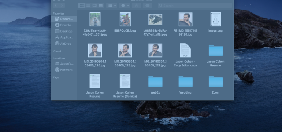The height and width of the screenshot is (132, 282).
Task: Switch to gallery view in Finder toolbar
Action: [101, 5]
